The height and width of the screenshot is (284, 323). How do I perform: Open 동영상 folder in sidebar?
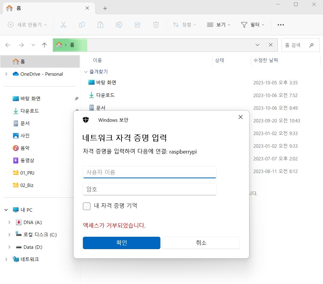pyautogui.click(x=27, y=160)
